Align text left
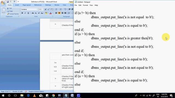 click(x=56, y=13)
